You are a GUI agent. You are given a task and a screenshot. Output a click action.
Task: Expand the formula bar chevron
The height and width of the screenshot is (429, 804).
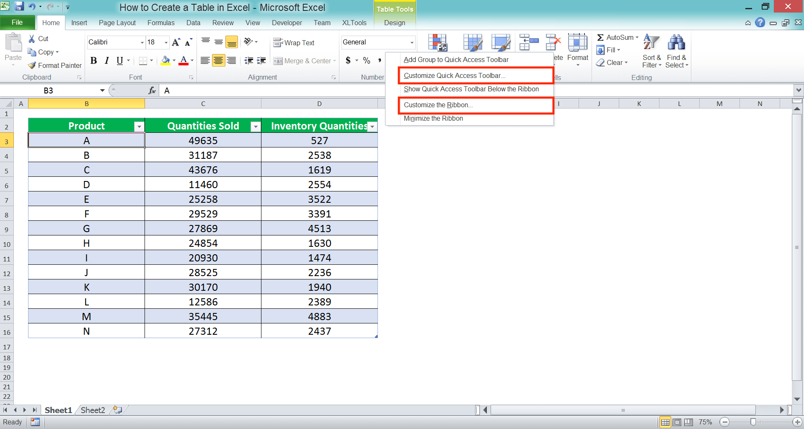[x=799, y=90]
